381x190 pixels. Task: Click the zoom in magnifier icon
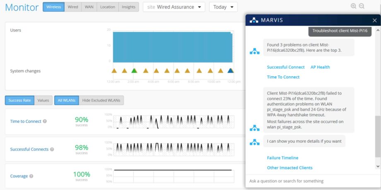353,6
